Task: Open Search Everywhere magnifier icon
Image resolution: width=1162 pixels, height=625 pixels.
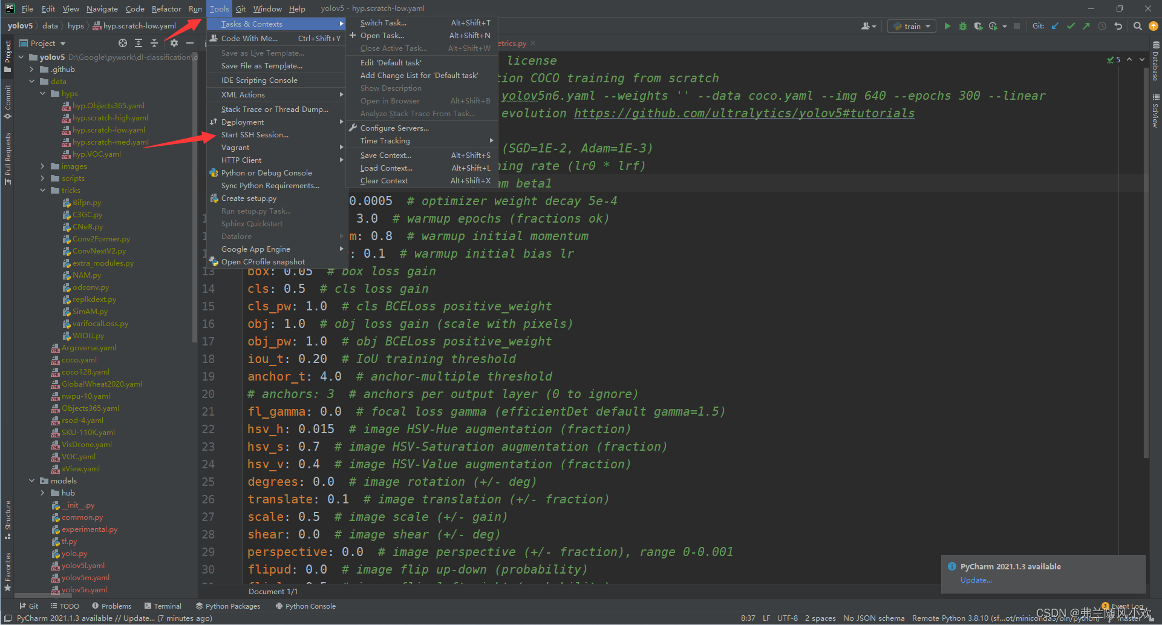Action: coord(1138,26)
